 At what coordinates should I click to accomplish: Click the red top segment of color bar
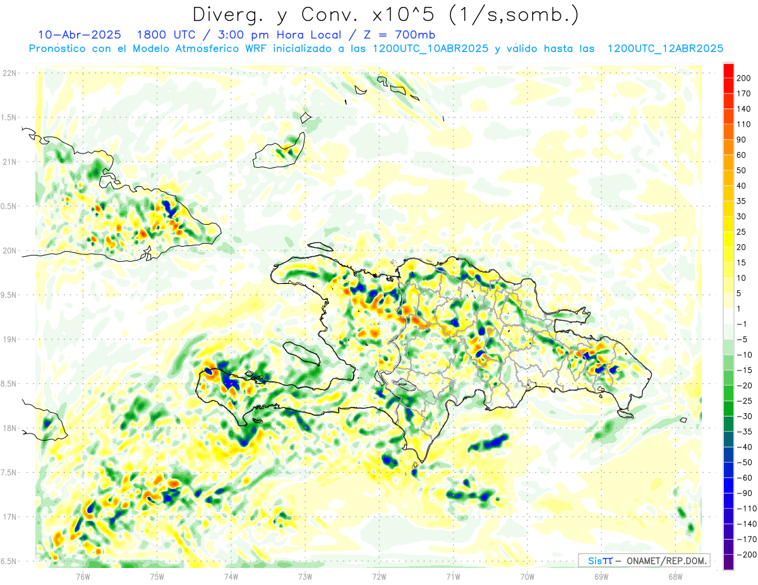click(x=728, y=71)
